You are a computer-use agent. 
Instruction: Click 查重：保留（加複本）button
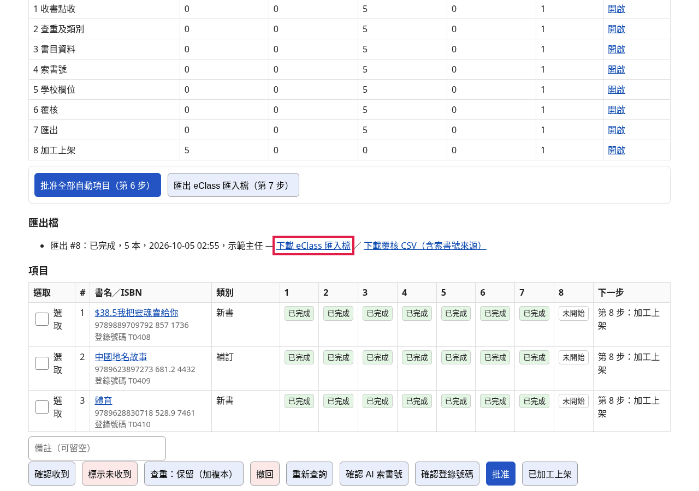tap(194, 474)
